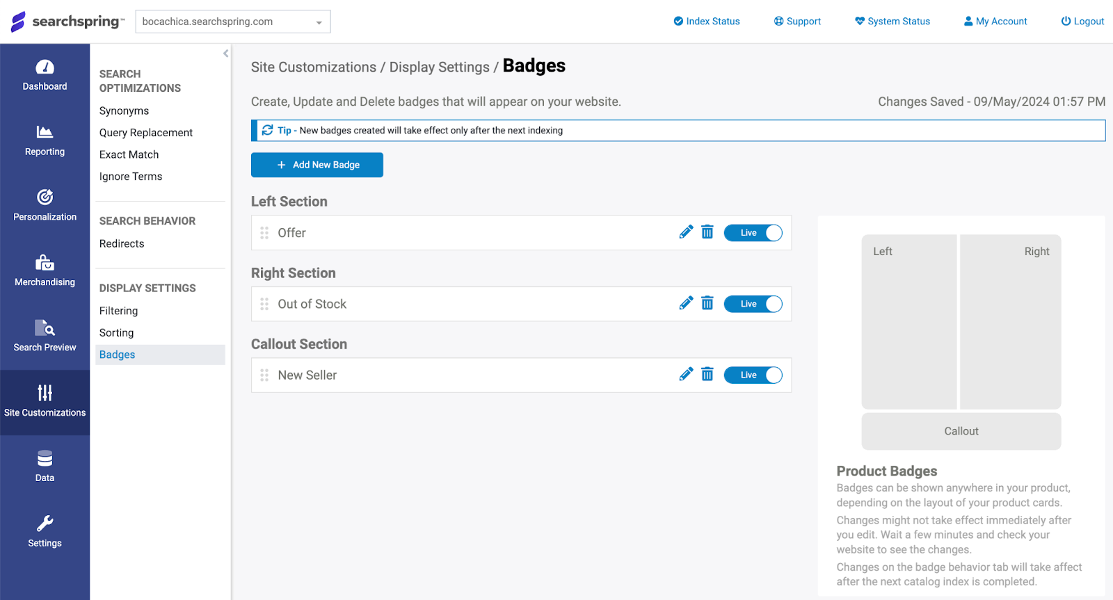This screenshot has width=1113, height=600.
Task: Open the Reporting section
Action: [x=45, y=142]
